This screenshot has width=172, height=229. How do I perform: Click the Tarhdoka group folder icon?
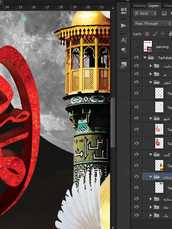click(150, 58)
